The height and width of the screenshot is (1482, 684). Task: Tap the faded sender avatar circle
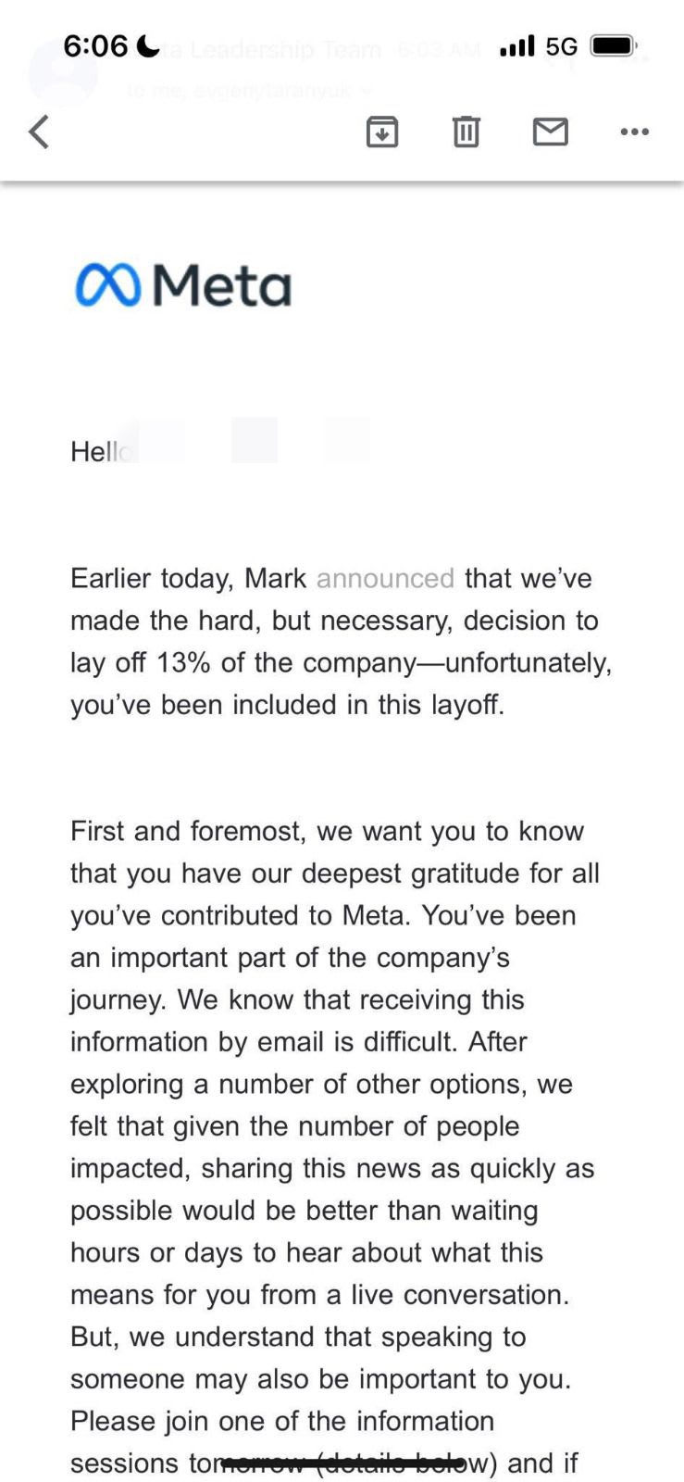click(61, 72)
